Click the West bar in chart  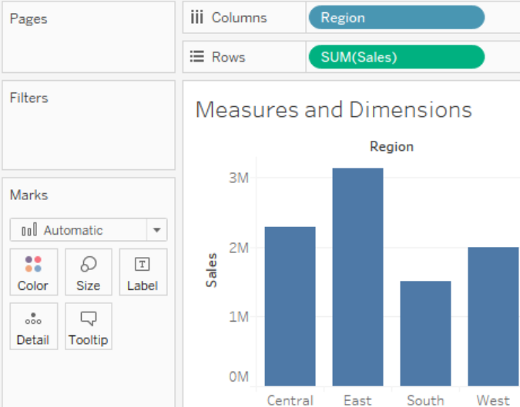click(x=493, y=316)
